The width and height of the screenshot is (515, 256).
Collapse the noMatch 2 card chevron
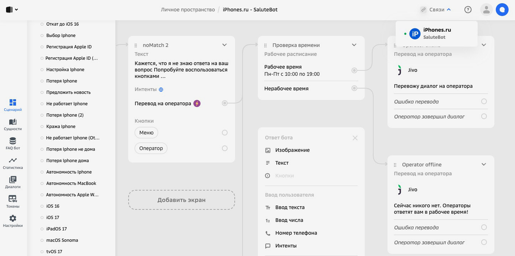tap(224, 45)
